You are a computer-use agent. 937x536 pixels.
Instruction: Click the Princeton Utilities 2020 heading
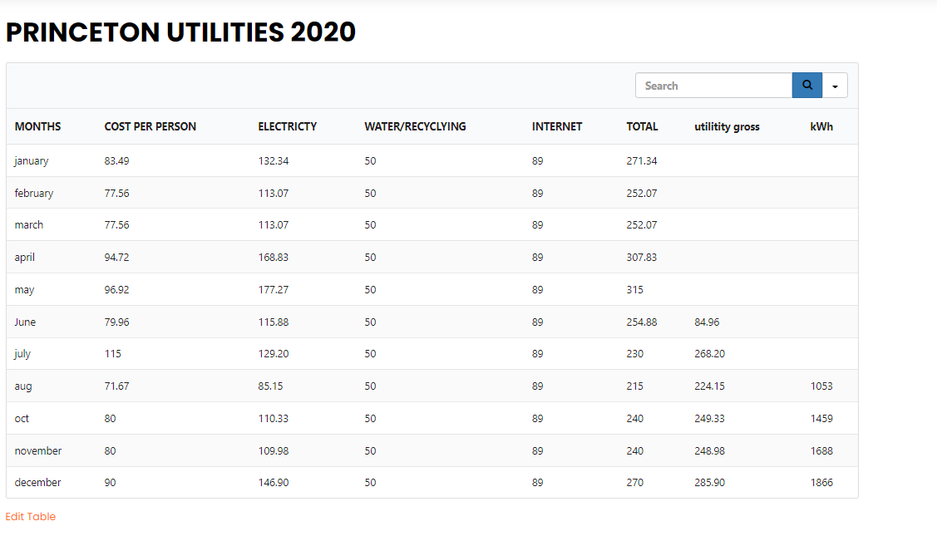click(x=180, y=32)
